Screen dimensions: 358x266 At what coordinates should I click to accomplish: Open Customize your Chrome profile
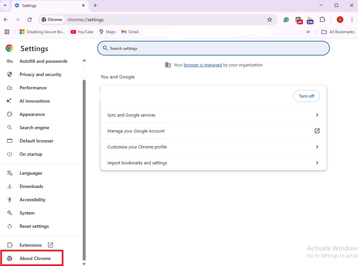(x=214, y=147)
